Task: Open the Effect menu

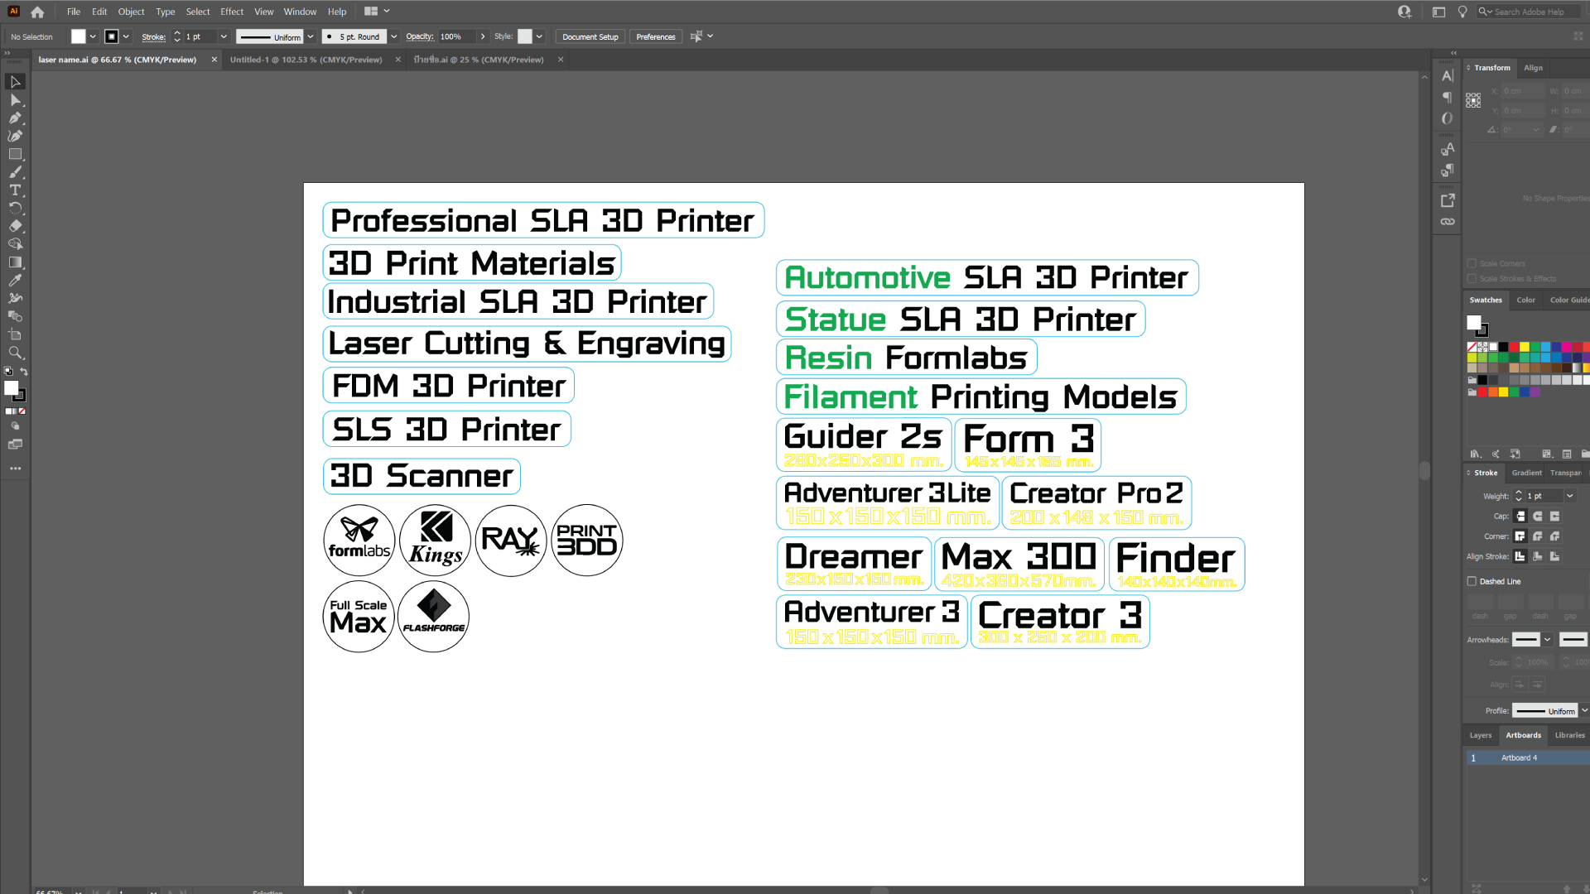Action: point(232,12)
